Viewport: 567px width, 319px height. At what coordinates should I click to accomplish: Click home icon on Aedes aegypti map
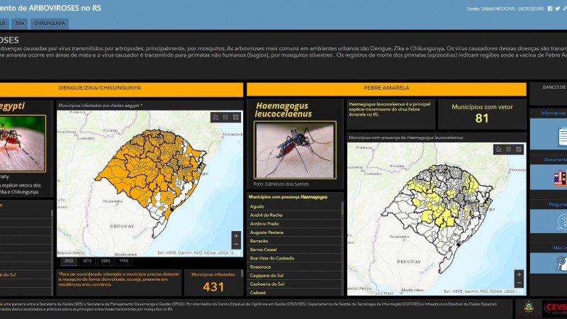[215, 117]
